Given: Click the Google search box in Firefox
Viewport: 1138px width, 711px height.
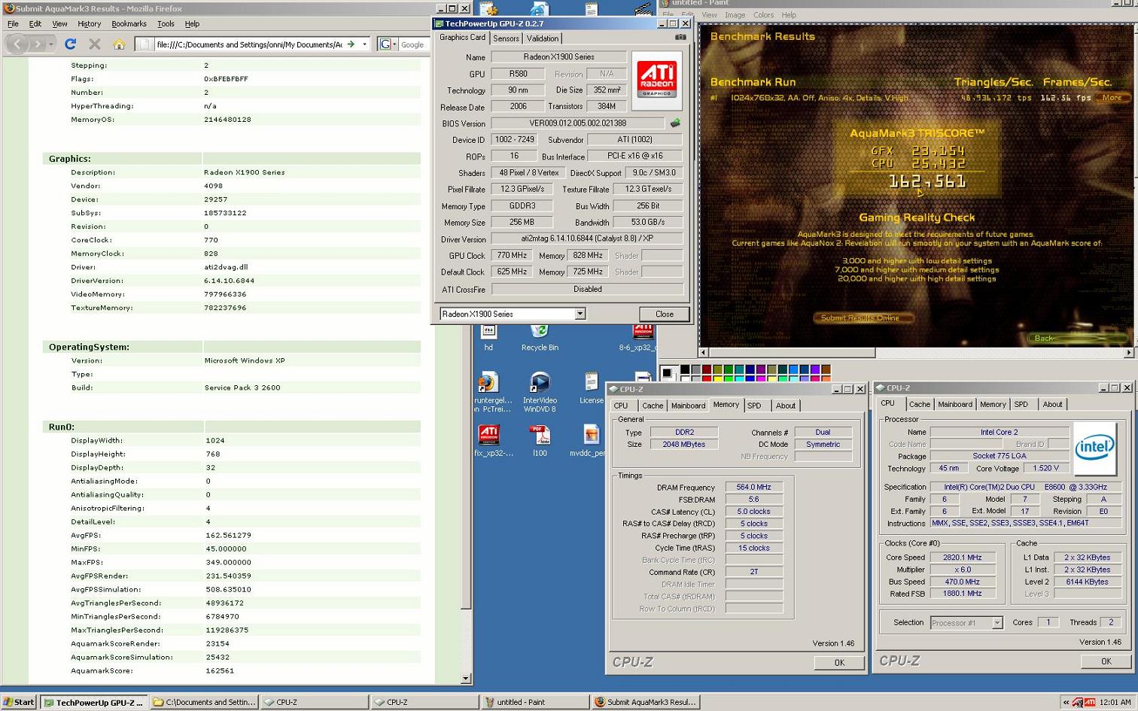Looking at the screenshot, I should click(413, 44).
